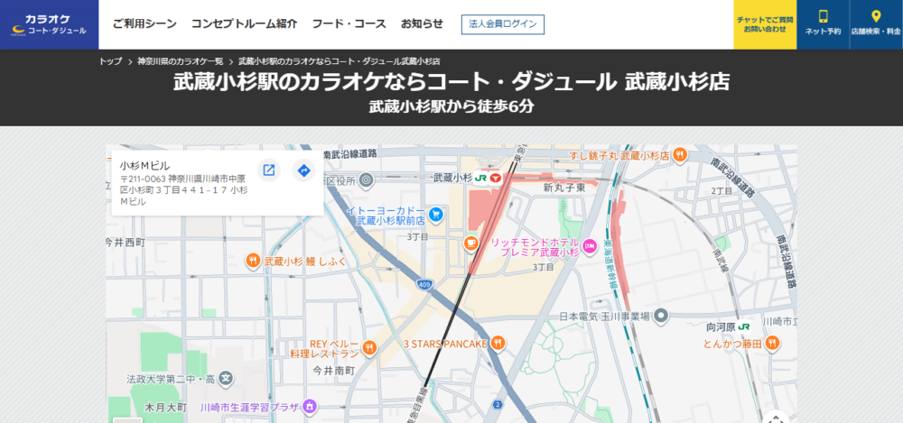Click the 今井西町 map label
This screenshot has width=903, height=423.
[125, 243]
